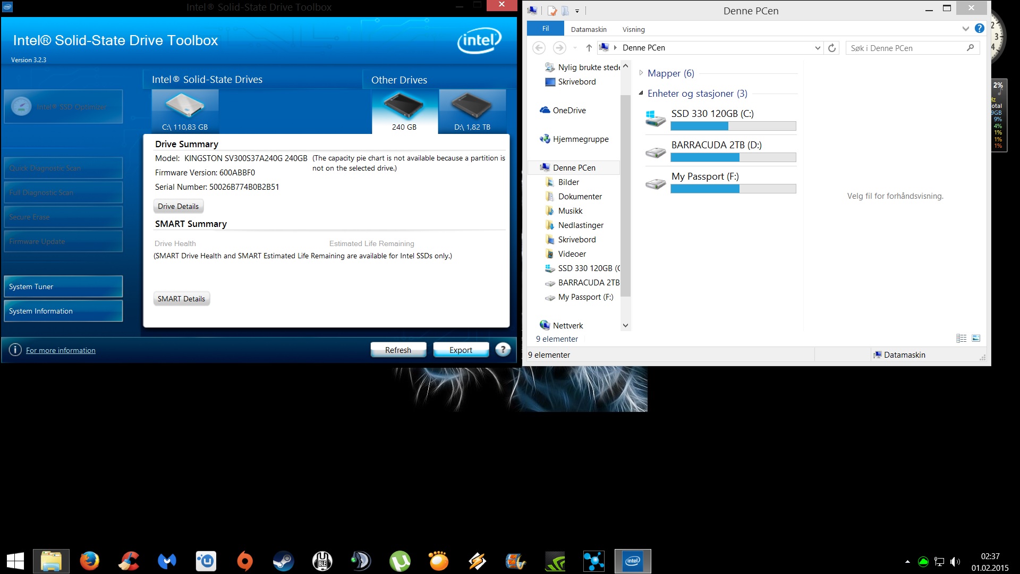This screenshot has width=1020, height=574.
Task: Open help with the question mark button in Toolbox
Action: 503,350
